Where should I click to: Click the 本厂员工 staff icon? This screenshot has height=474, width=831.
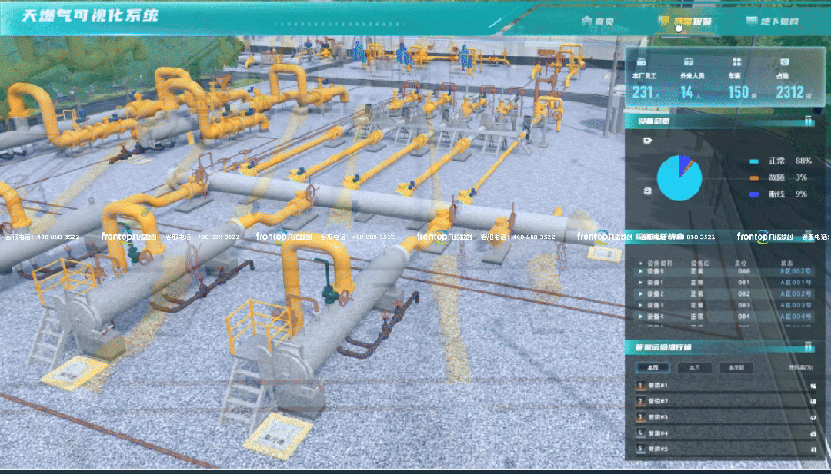[641, 61]
